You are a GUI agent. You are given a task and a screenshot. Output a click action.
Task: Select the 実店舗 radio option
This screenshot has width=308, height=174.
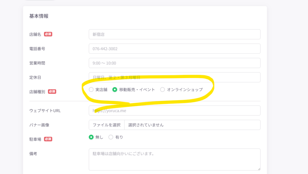(x=91, y=90)
